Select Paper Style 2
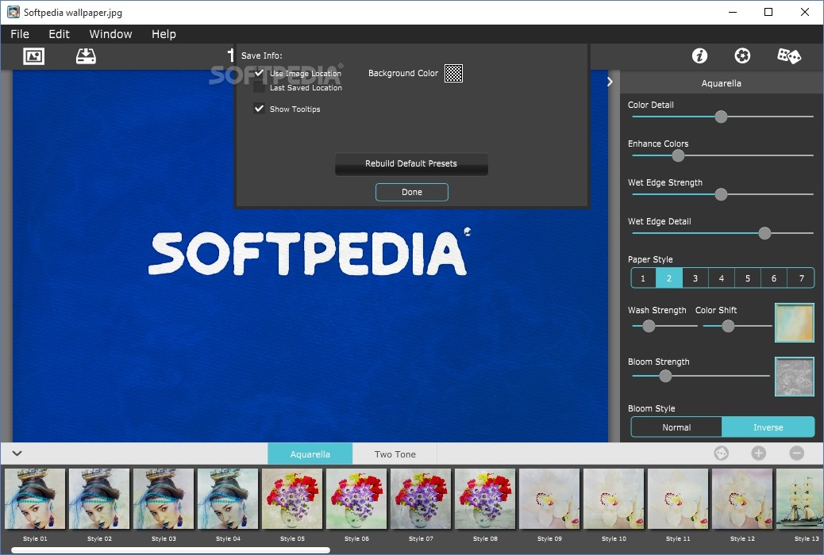The height and width of the screenshot is (555, 824). [x=669, y=278]
